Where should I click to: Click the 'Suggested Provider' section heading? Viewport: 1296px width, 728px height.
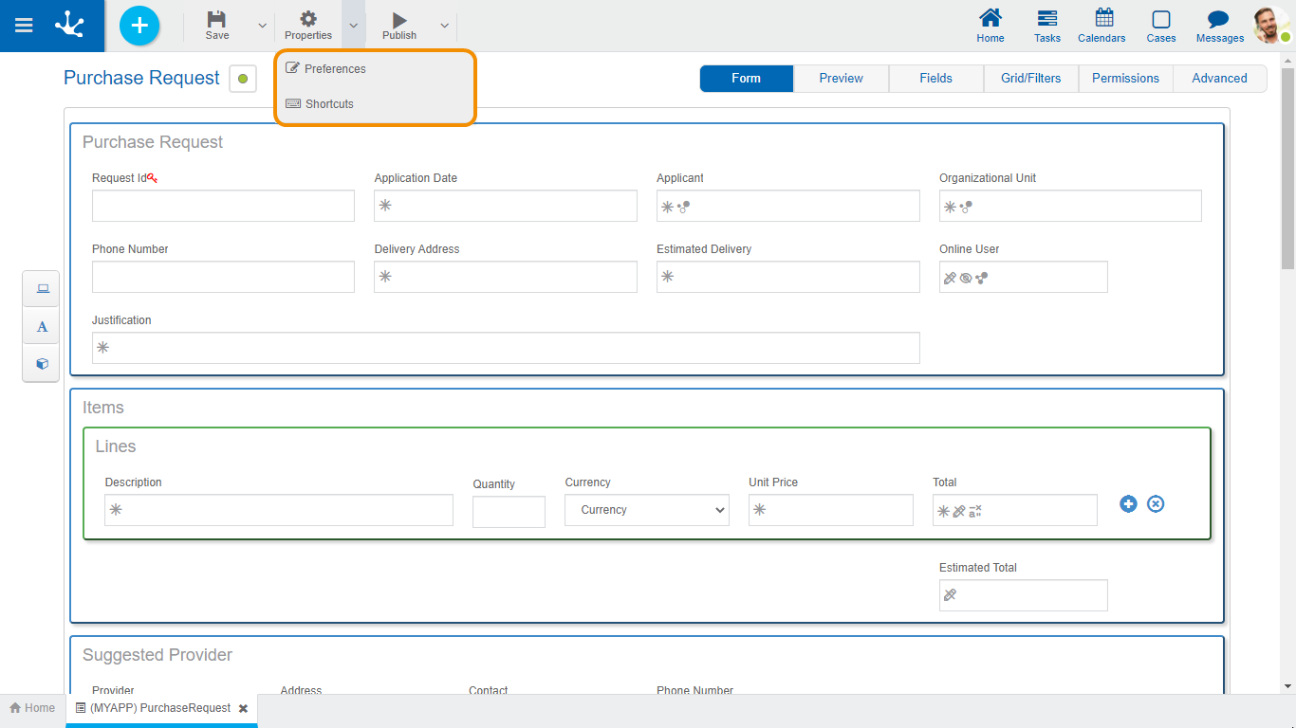pos(157,655)
